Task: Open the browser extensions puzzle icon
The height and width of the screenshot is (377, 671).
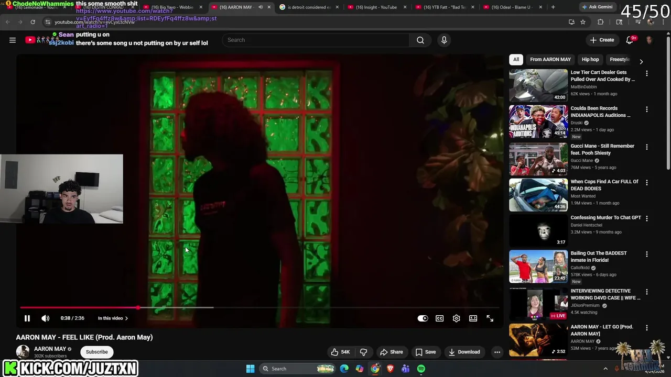Action: [x=601, y=22]
